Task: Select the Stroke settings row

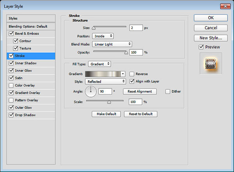Action: pyautogui.click(x=31, y=56)
